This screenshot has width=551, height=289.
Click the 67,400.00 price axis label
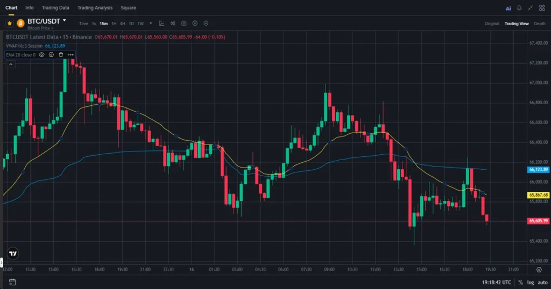(538, 43)
